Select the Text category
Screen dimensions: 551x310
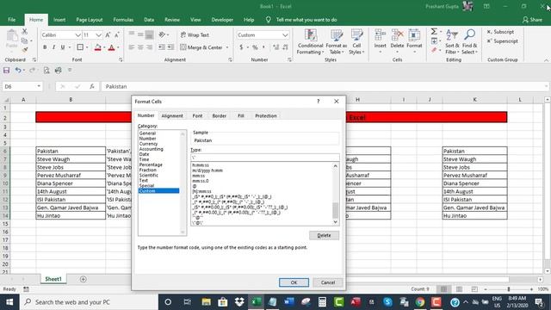(x=144, y=180)
